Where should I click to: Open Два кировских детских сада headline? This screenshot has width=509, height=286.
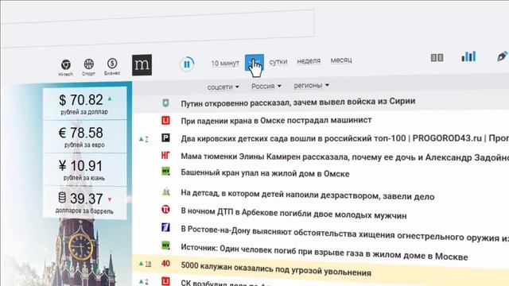[344, 138]
